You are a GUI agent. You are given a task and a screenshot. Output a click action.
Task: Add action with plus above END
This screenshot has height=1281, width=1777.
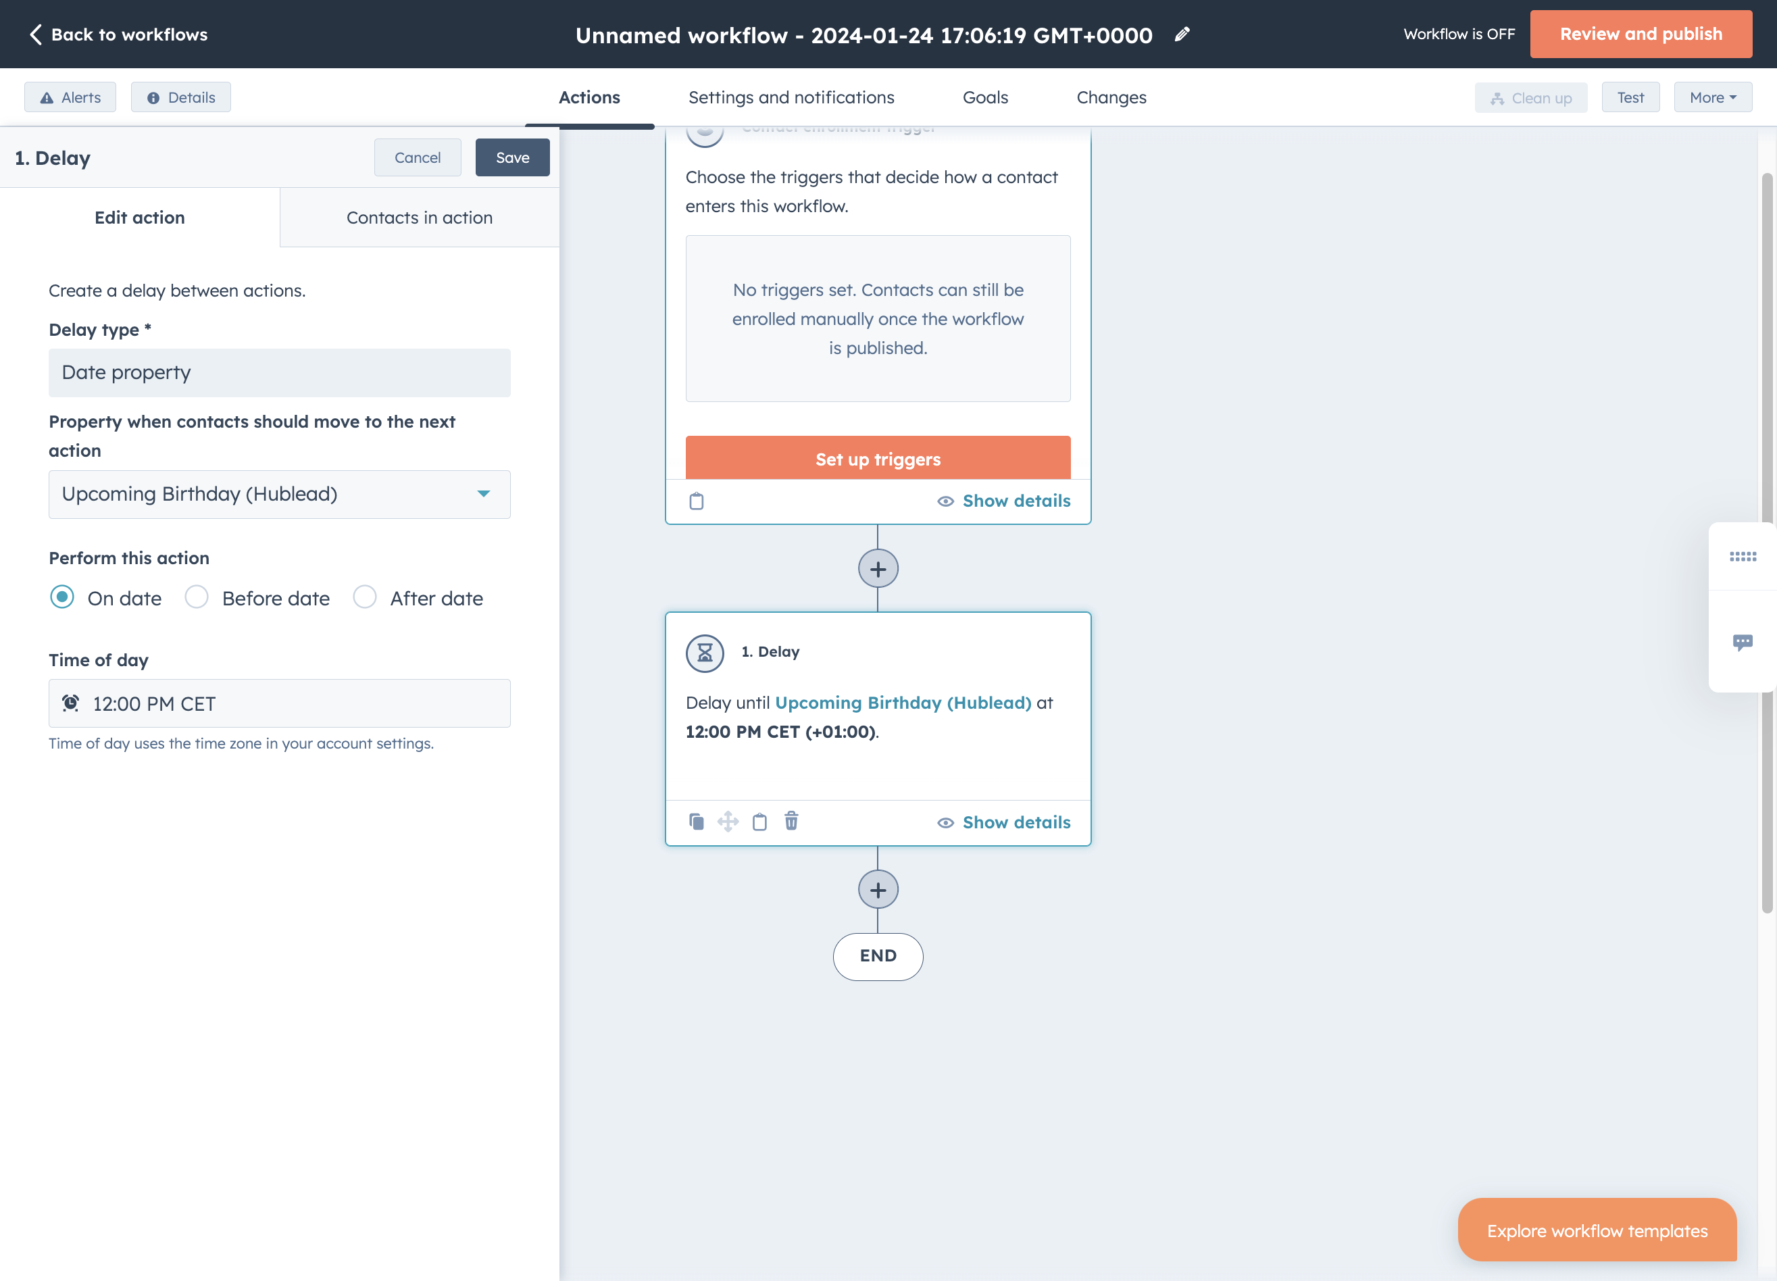click(878, 890)
